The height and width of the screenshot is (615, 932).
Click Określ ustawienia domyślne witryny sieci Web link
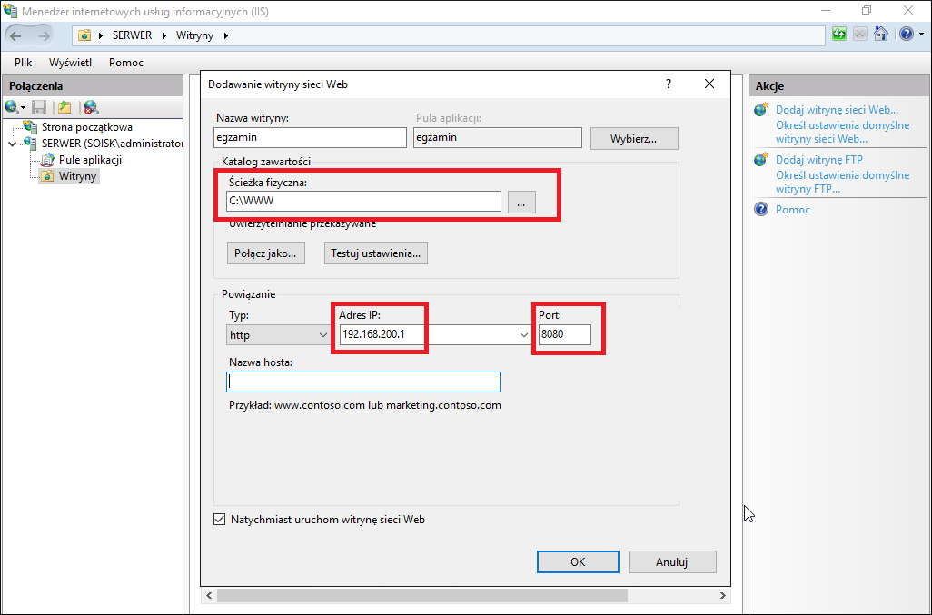(842, 132)
